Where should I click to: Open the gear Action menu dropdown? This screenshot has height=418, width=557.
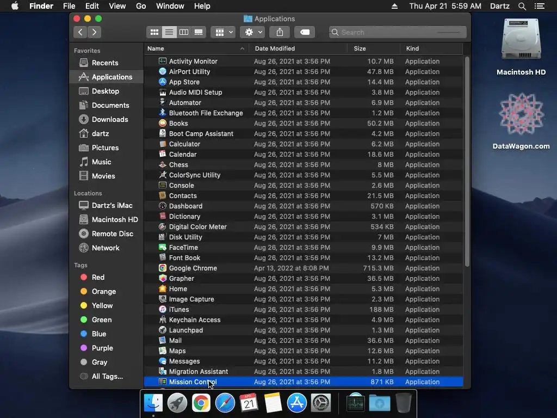[x=252, y=32]
